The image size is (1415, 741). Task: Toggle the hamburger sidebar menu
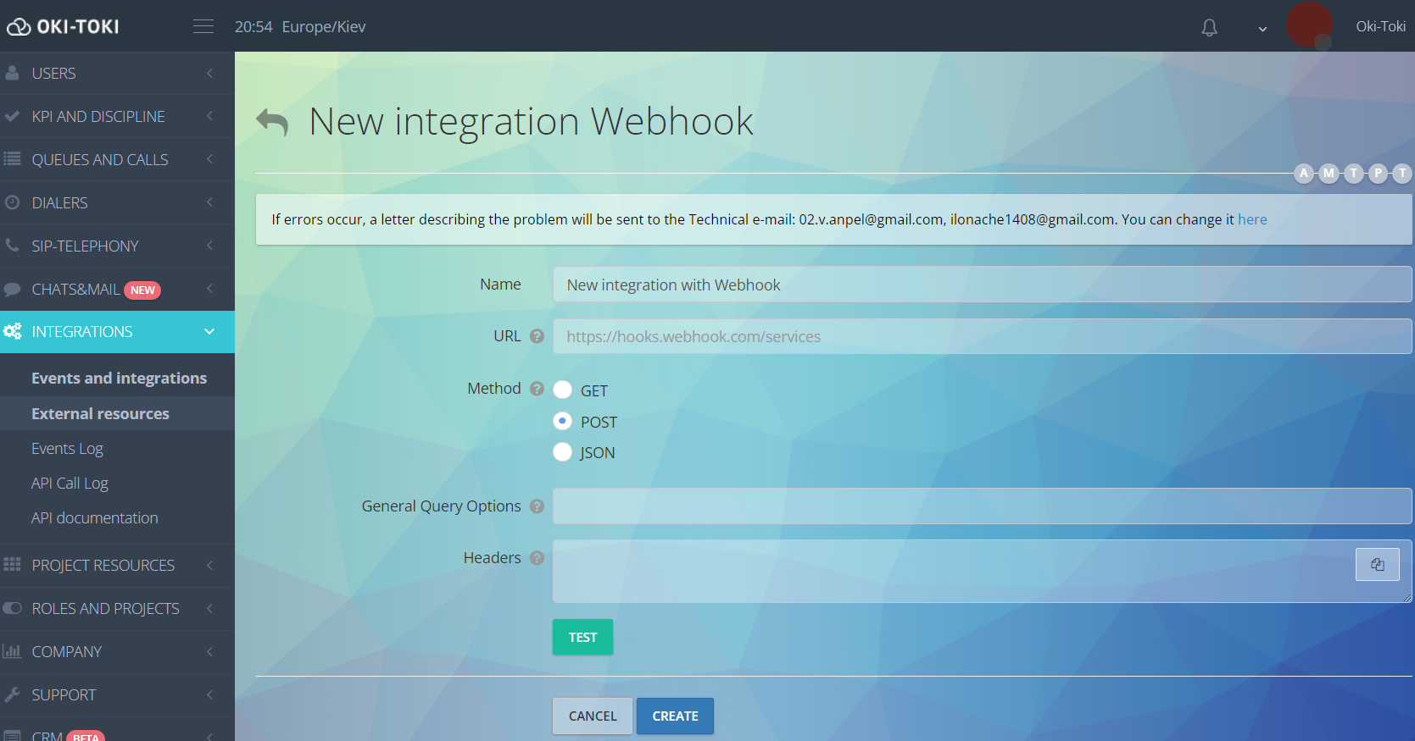[x=203, y=26]
